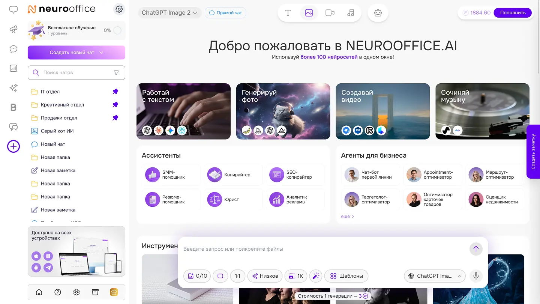Click the purple plus circle in left rail
The height and width of the screenshot is (304, 540).
[x=13, y=146]
